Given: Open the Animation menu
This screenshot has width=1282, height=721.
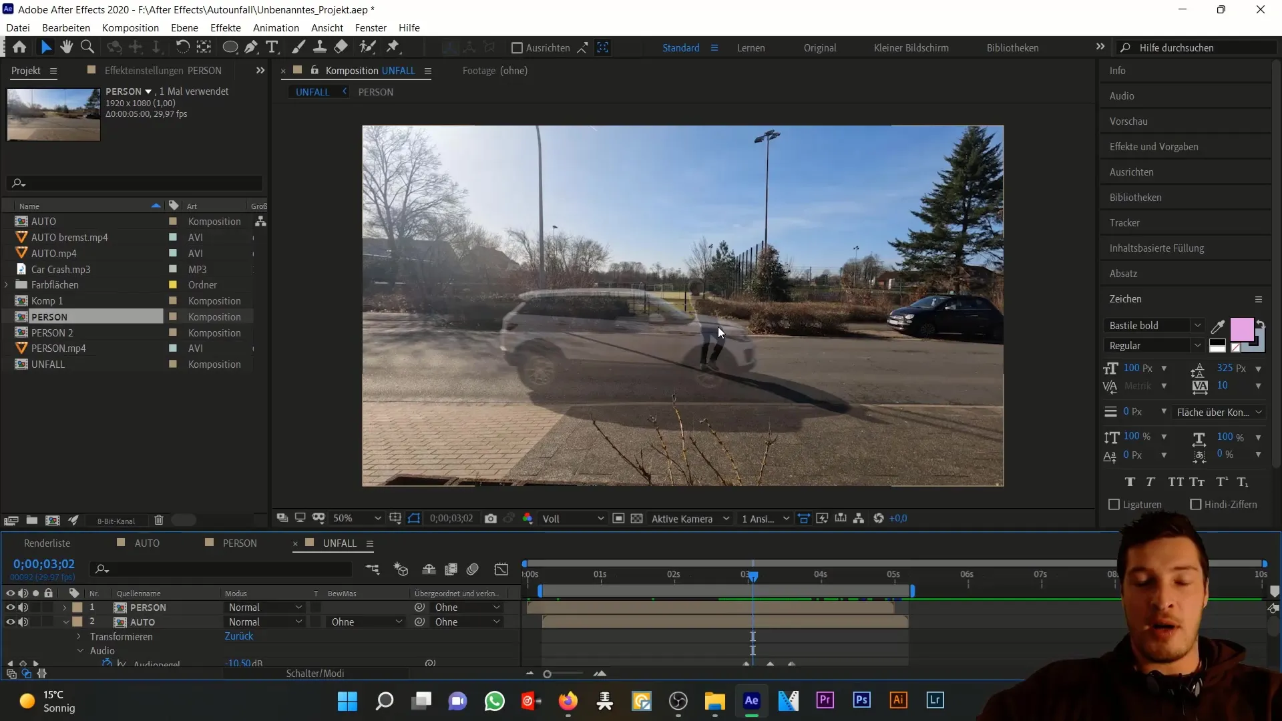Looking at the screenshot, I should point(276,28).
